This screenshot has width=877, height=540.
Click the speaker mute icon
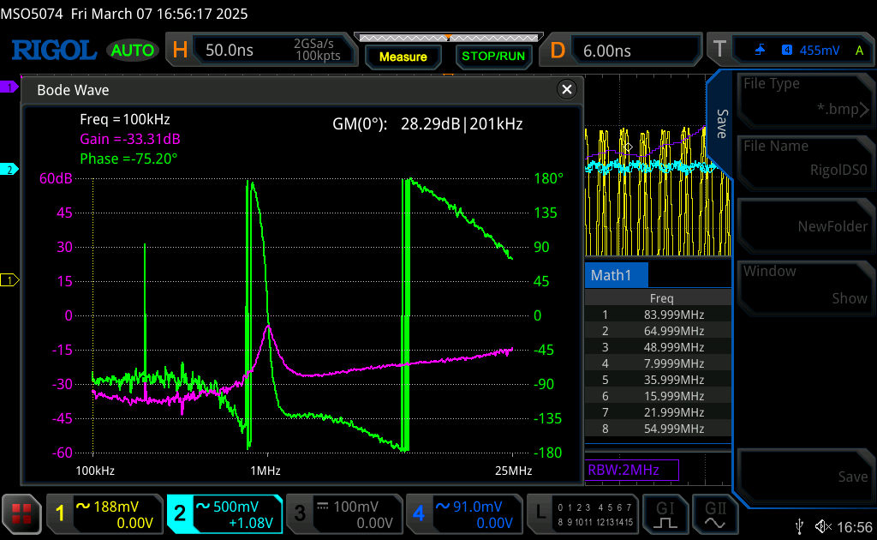(x=823, y=525)
